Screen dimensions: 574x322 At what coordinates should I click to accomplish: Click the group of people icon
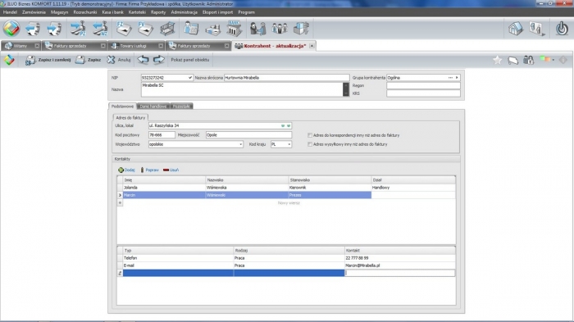pyautogui.click(x=280, y=29)
